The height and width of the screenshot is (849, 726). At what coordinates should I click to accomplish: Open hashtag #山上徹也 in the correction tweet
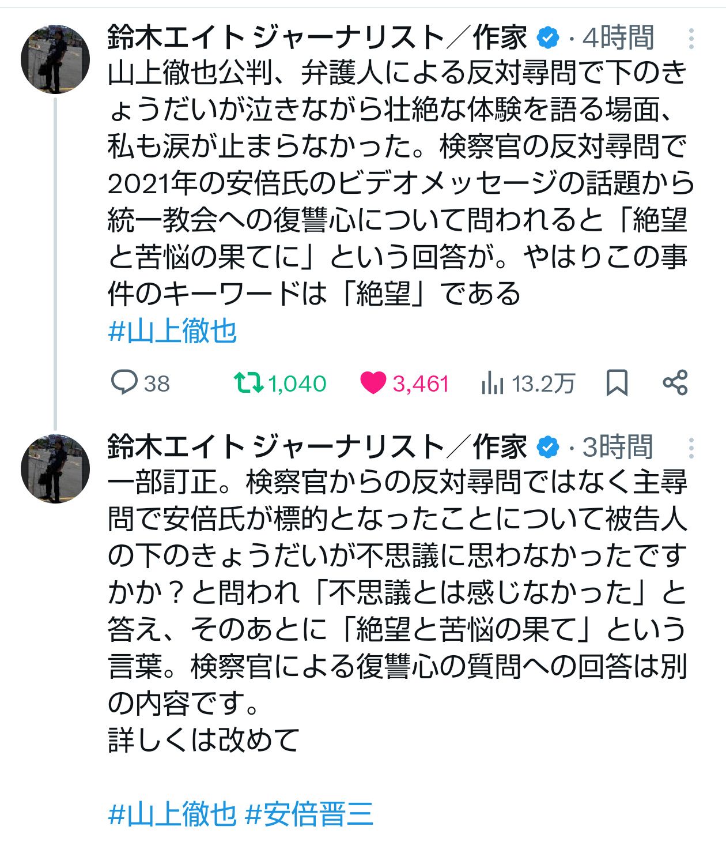click(x=173, y=814)
